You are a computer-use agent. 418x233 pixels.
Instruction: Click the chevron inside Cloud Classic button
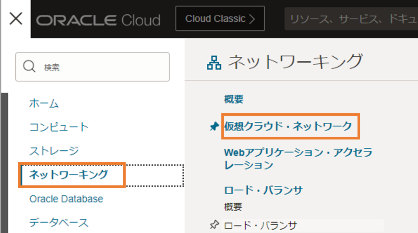[x=252, y=19]
